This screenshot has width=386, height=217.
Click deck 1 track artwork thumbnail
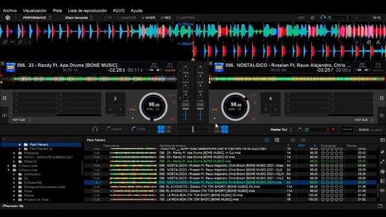point(11,67)
